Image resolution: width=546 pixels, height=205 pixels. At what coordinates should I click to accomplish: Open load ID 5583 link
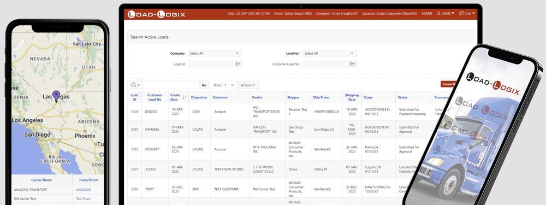134,130
